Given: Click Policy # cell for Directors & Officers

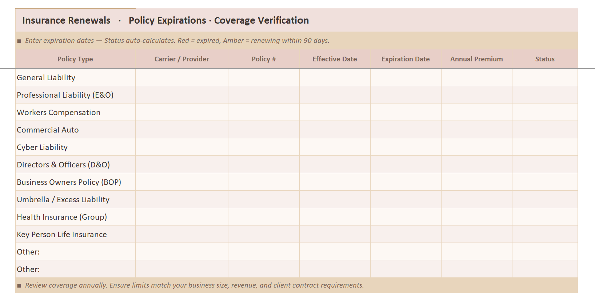Looking at the screenshot, I should [x=264, y=164].
